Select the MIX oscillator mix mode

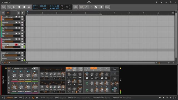[x=69, y=68]
